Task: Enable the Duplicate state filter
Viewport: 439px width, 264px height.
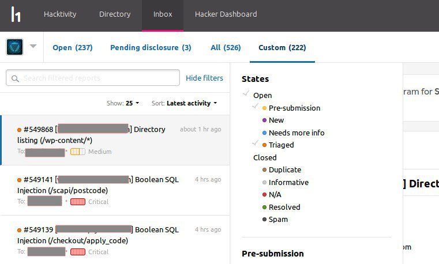Action: point(285,169)
